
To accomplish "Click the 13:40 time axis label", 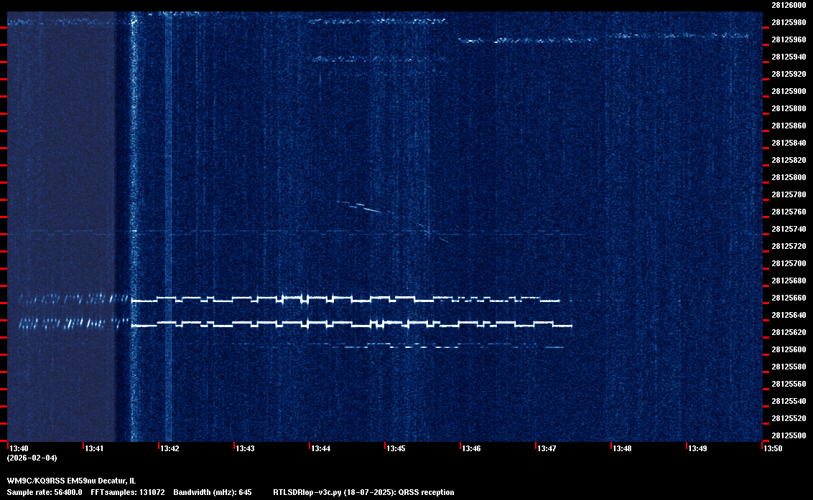I will 19,449.
